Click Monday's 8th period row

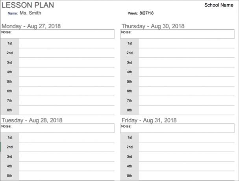point(57,110)
